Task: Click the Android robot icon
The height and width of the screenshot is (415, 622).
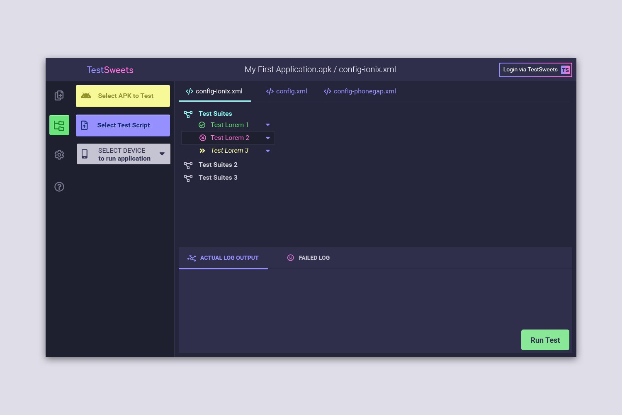Action: click(x=86, y=95)
